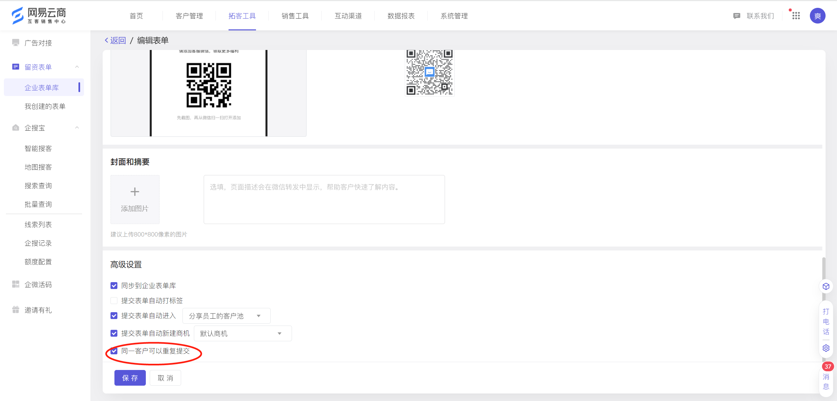The width and height of the screenshot is (837, 401).
Task: Open the nine-dot apps grid menu
Action: [x=796, y=16]
